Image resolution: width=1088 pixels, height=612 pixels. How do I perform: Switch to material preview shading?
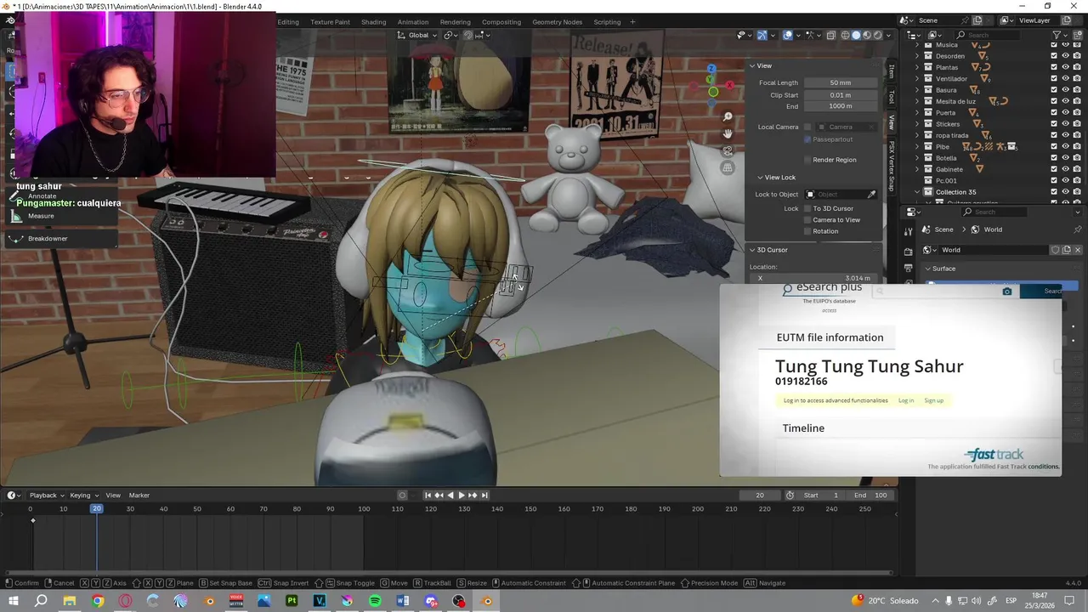867,35
